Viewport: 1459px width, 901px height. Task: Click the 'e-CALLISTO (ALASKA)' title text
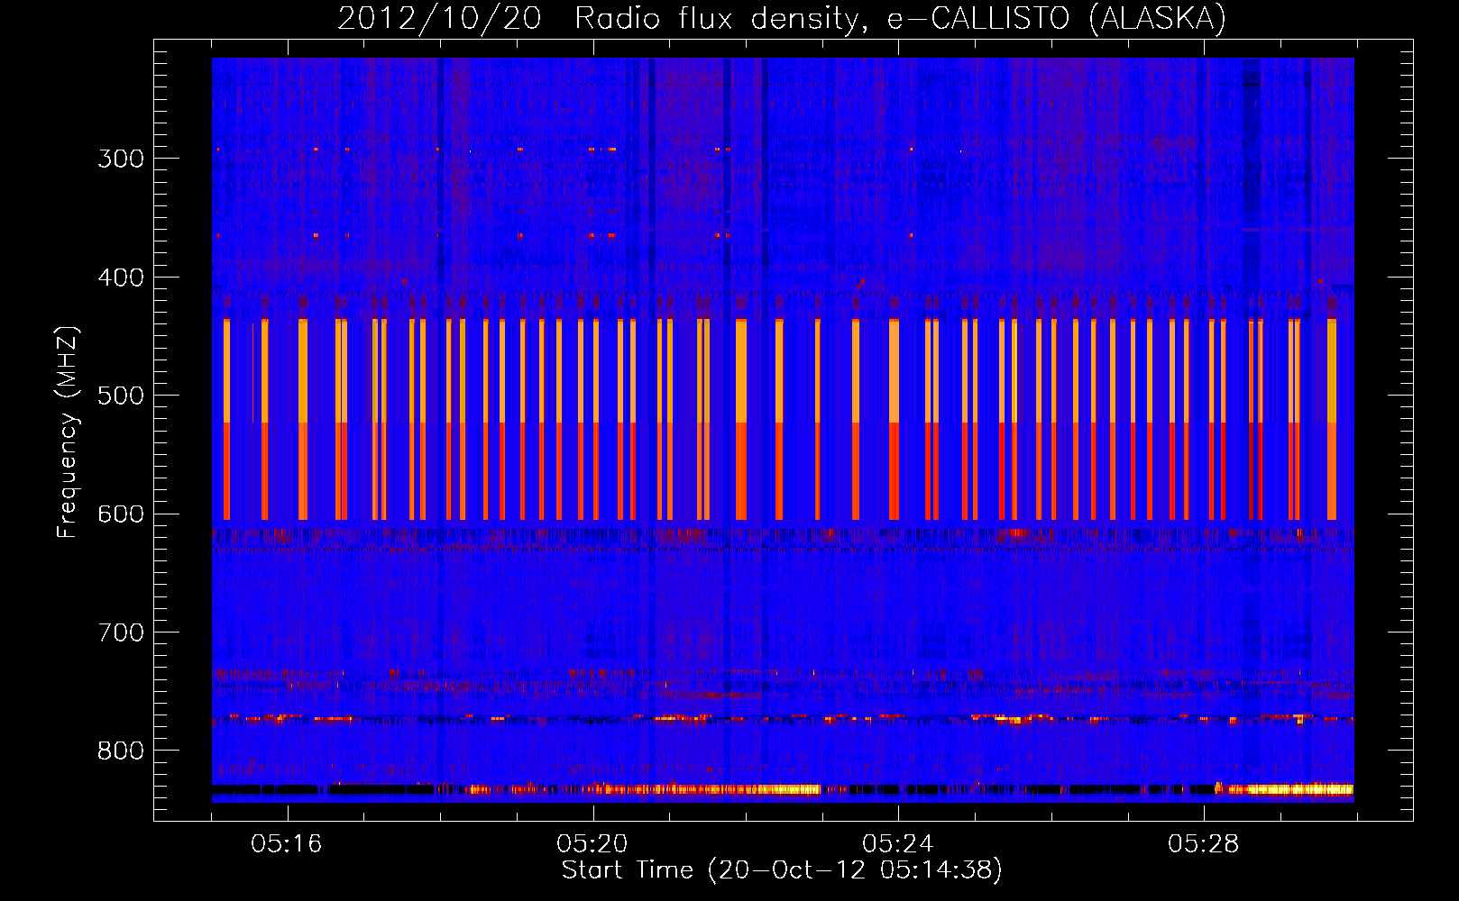1057,18
